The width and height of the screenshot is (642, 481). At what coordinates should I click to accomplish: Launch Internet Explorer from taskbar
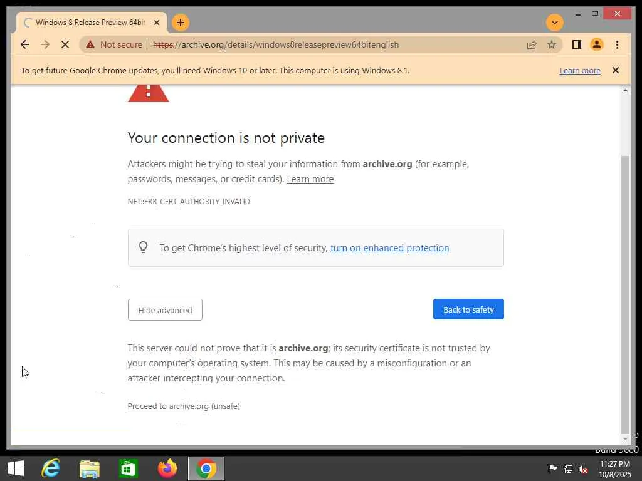pyautogui.click(x=51, y=468)
